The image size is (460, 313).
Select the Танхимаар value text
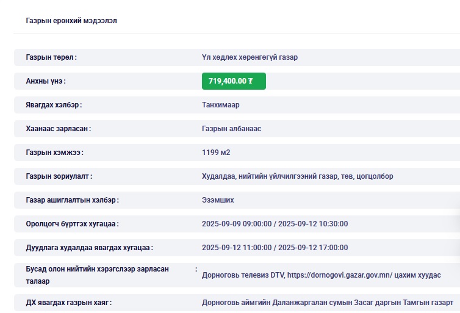220,105
